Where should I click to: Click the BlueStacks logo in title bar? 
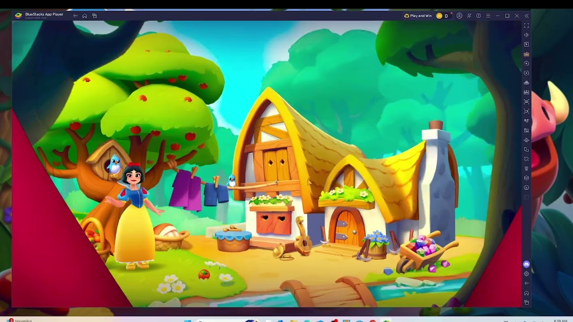(x=18, y=16)
